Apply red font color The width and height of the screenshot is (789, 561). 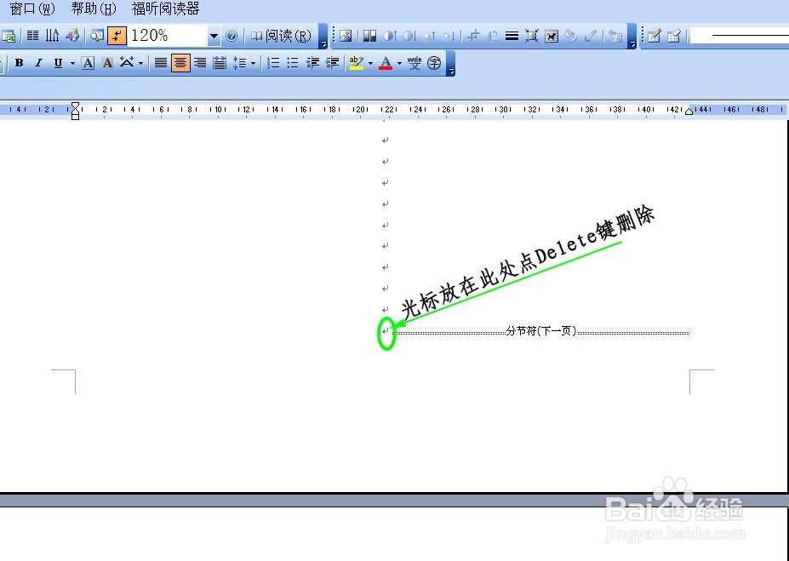click(386, 63)
